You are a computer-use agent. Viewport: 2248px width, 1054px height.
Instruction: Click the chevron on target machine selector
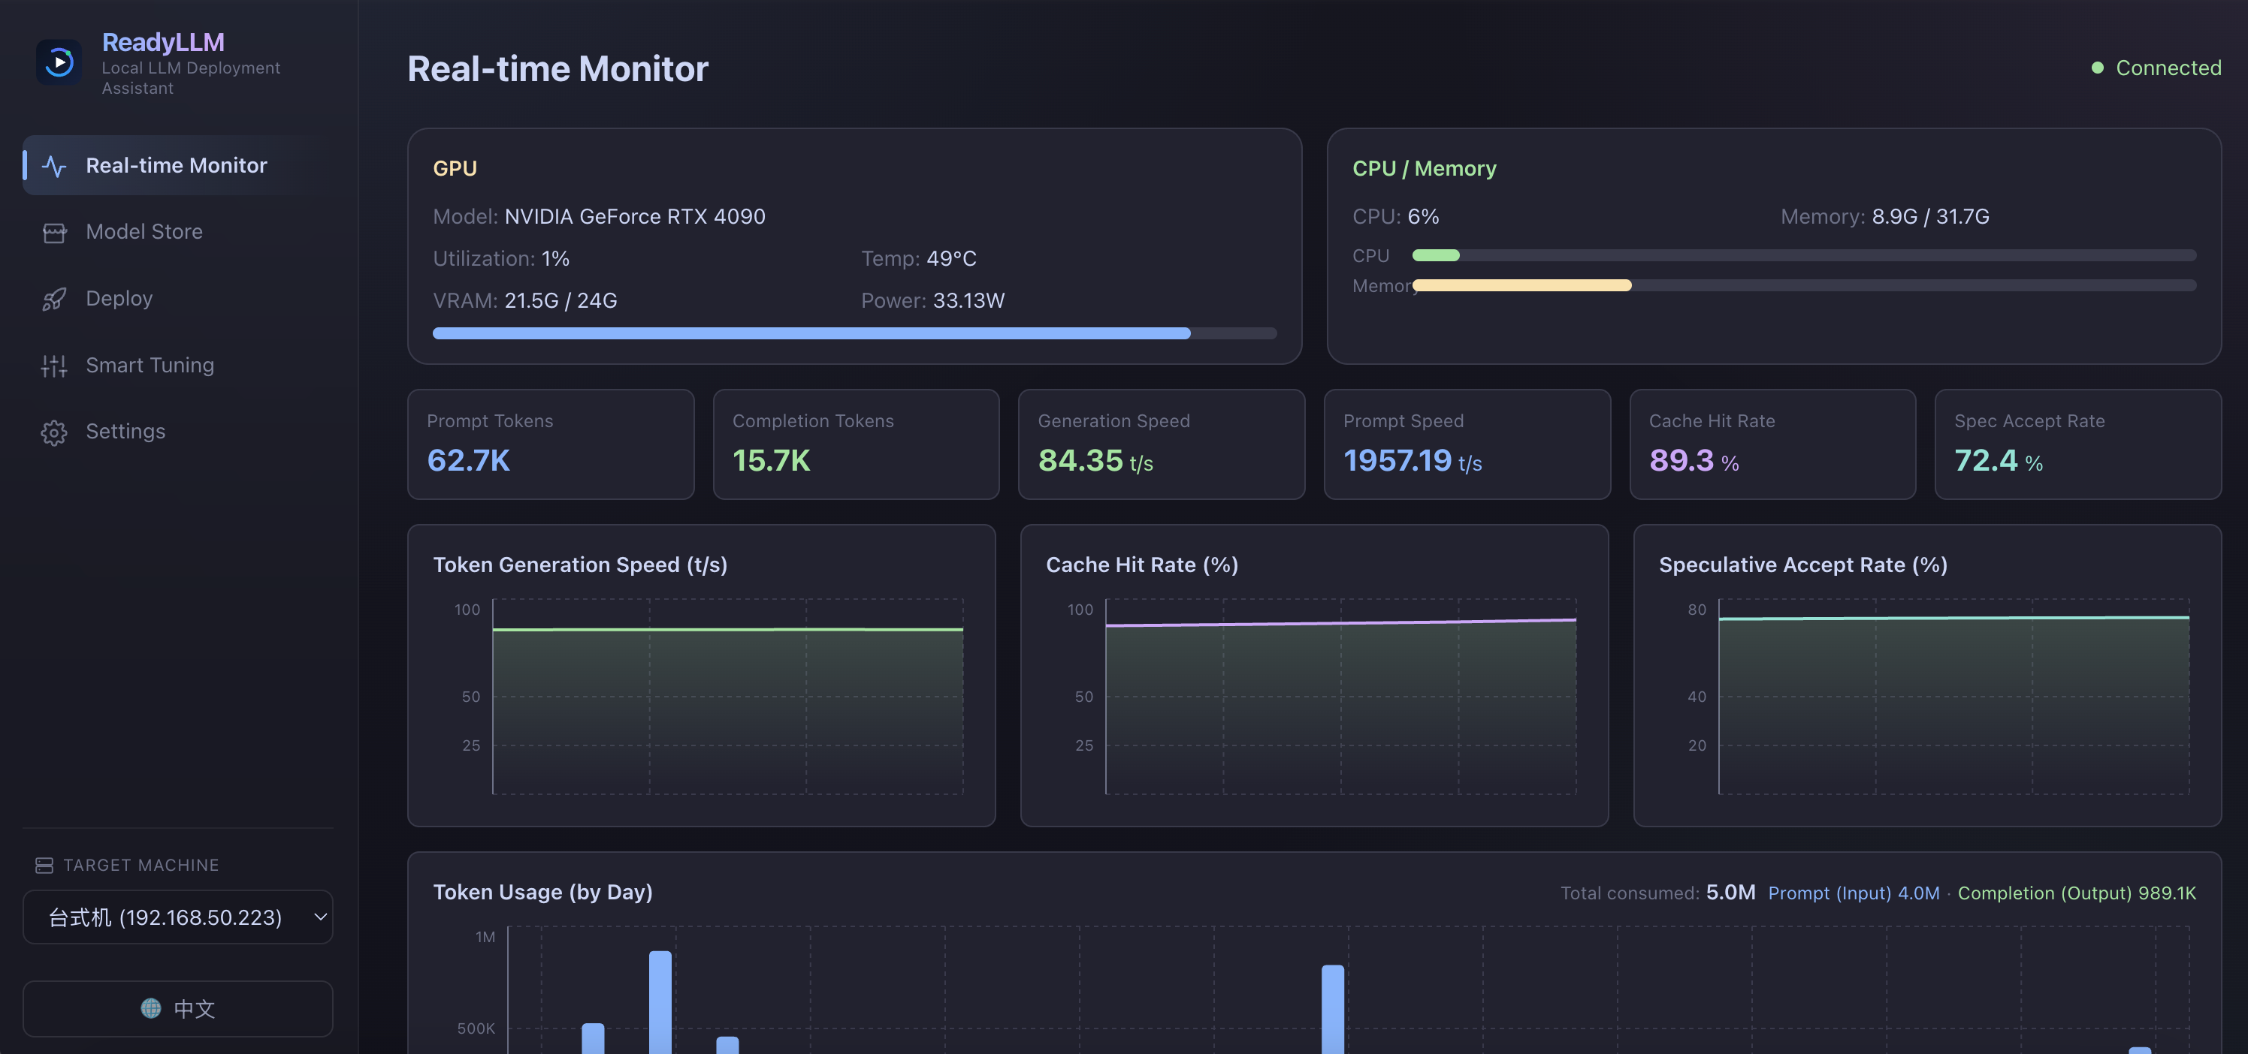coord(319,917)
